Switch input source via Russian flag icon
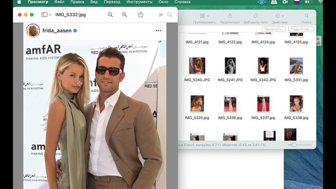The height and width of the screenshot is (189, 336). [x=297, y=2]
